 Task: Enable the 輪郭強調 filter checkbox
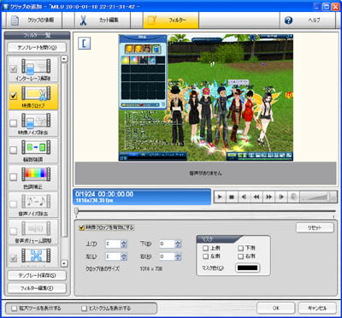coord(14,150)
